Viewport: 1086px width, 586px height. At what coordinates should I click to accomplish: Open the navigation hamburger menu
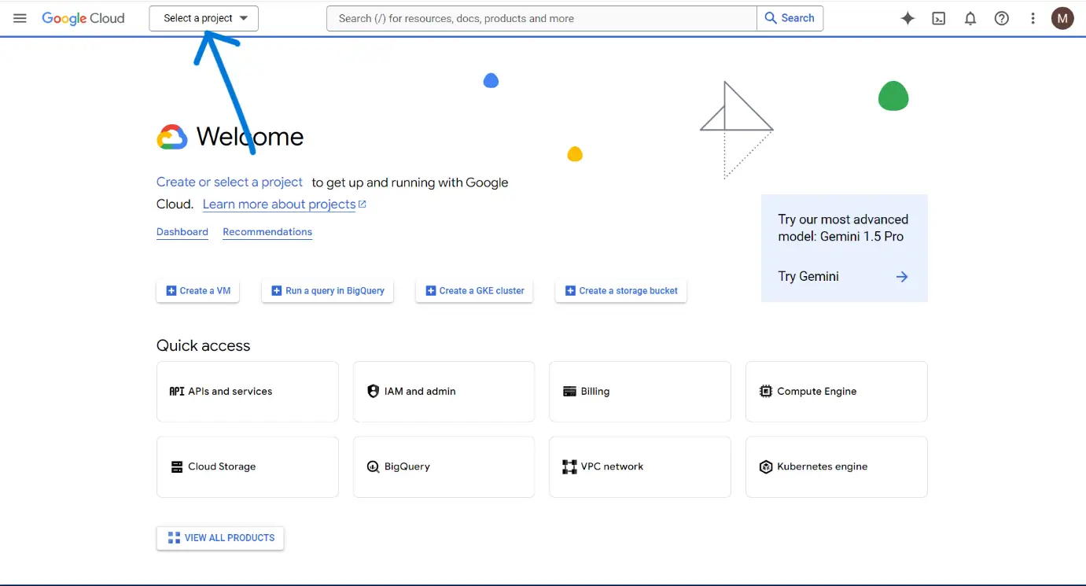pos(20,18)
